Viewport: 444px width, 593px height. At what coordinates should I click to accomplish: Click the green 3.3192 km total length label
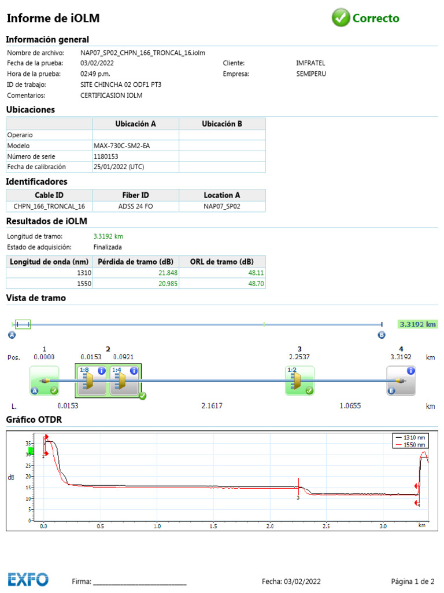417,324
